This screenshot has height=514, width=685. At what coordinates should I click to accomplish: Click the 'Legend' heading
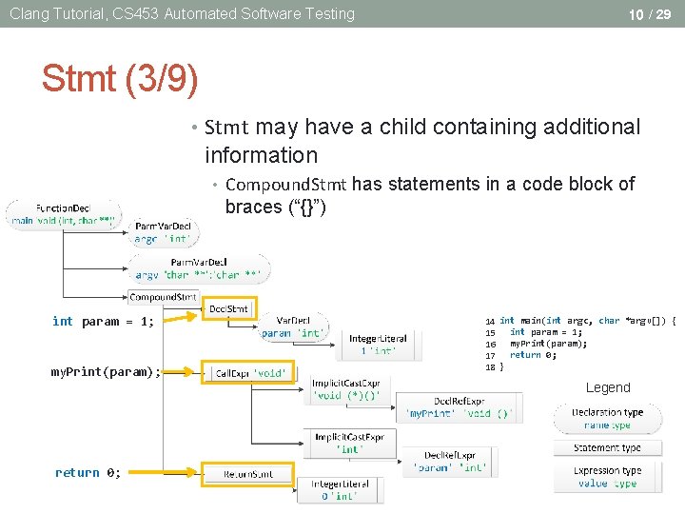point(608,387)
